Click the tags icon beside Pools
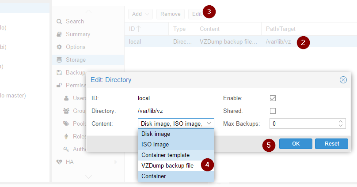Viewport: 357px width, 187px height. click(x=66, y=123)
